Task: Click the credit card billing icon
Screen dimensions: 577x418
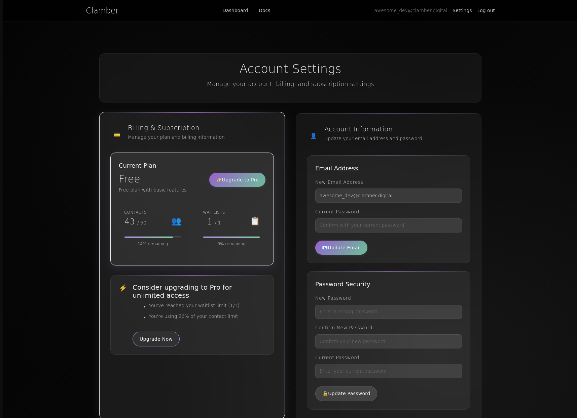Action: tap(117, 135)
